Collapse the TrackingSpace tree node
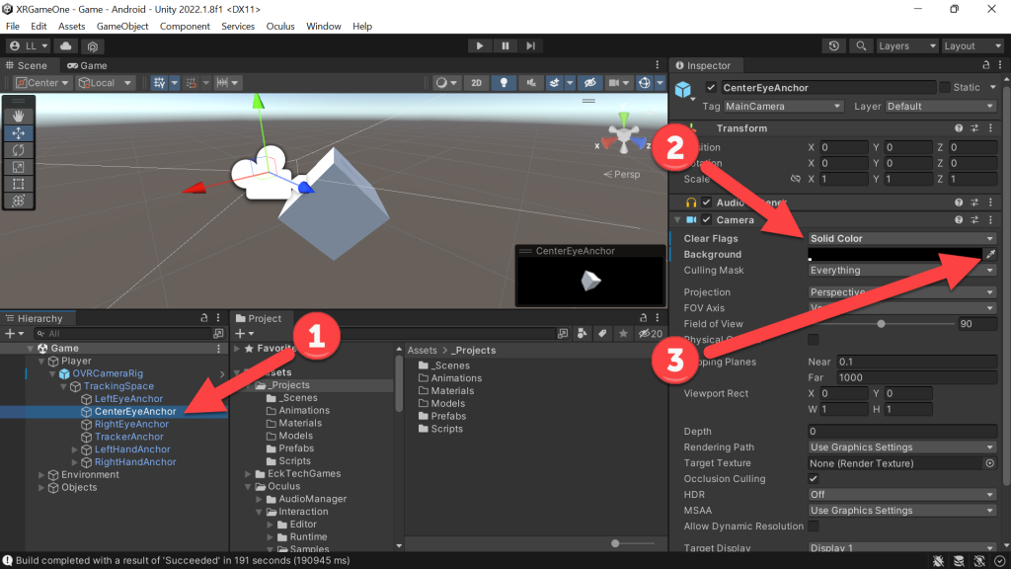The width and height of the screenshot is (1011, 569). (63, 386)
